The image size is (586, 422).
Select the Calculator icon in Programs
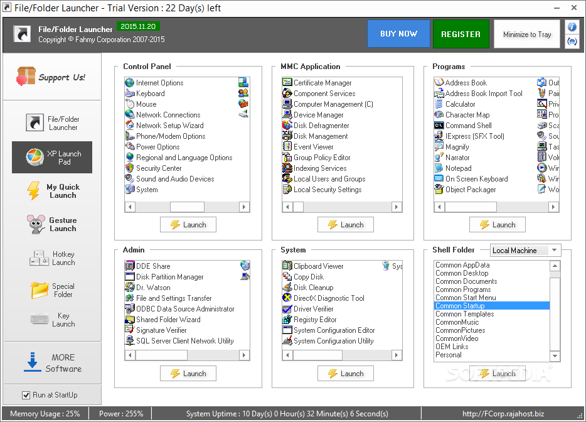(439, 104)
